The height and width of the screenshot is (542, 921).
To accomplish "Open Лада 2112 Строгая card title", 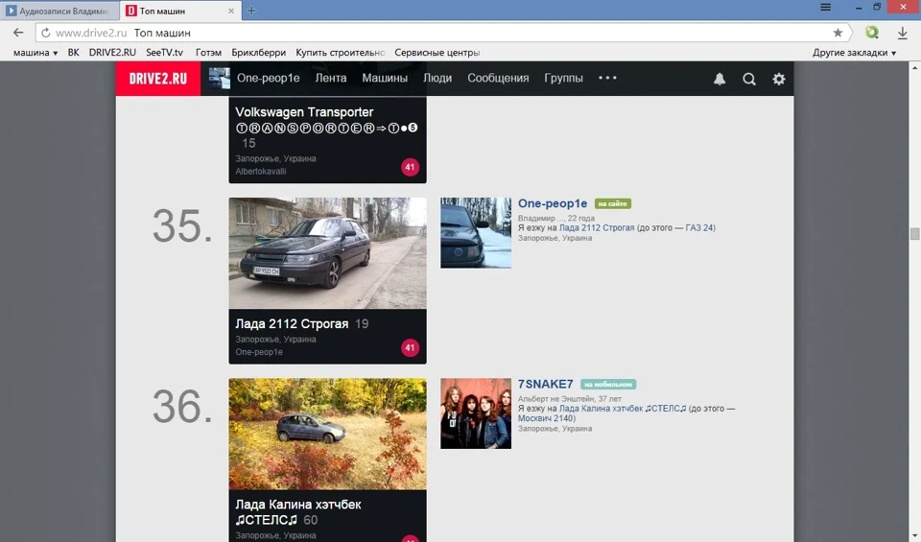I will (292, 323).
